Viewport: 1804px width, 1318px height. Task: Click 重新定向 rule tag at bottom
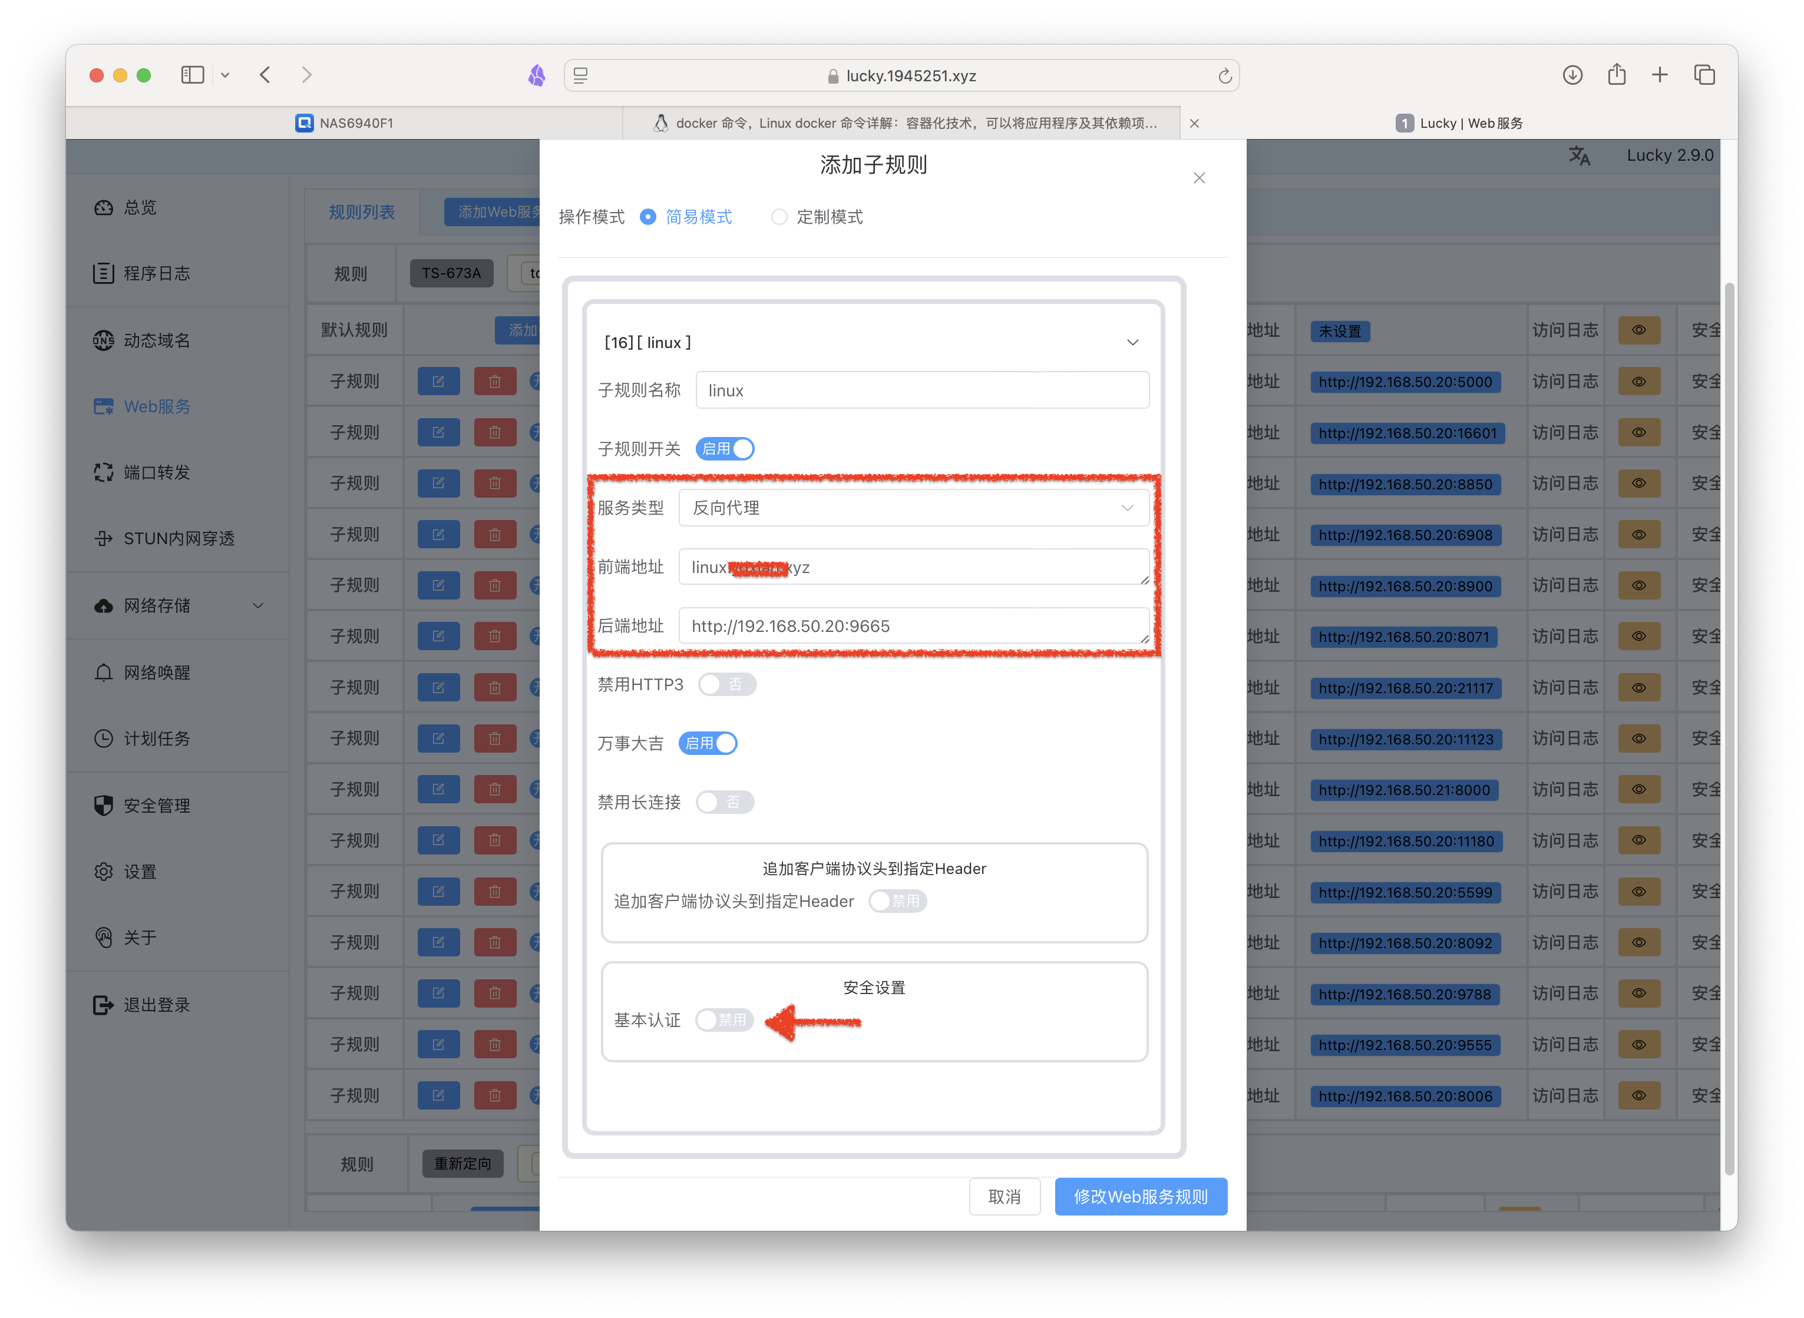coord(463,1164)
